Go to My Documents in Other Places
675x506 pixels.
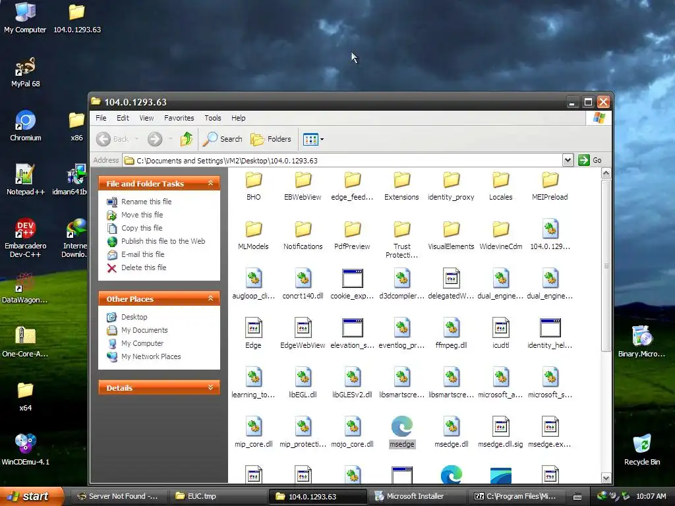[144, 330]
